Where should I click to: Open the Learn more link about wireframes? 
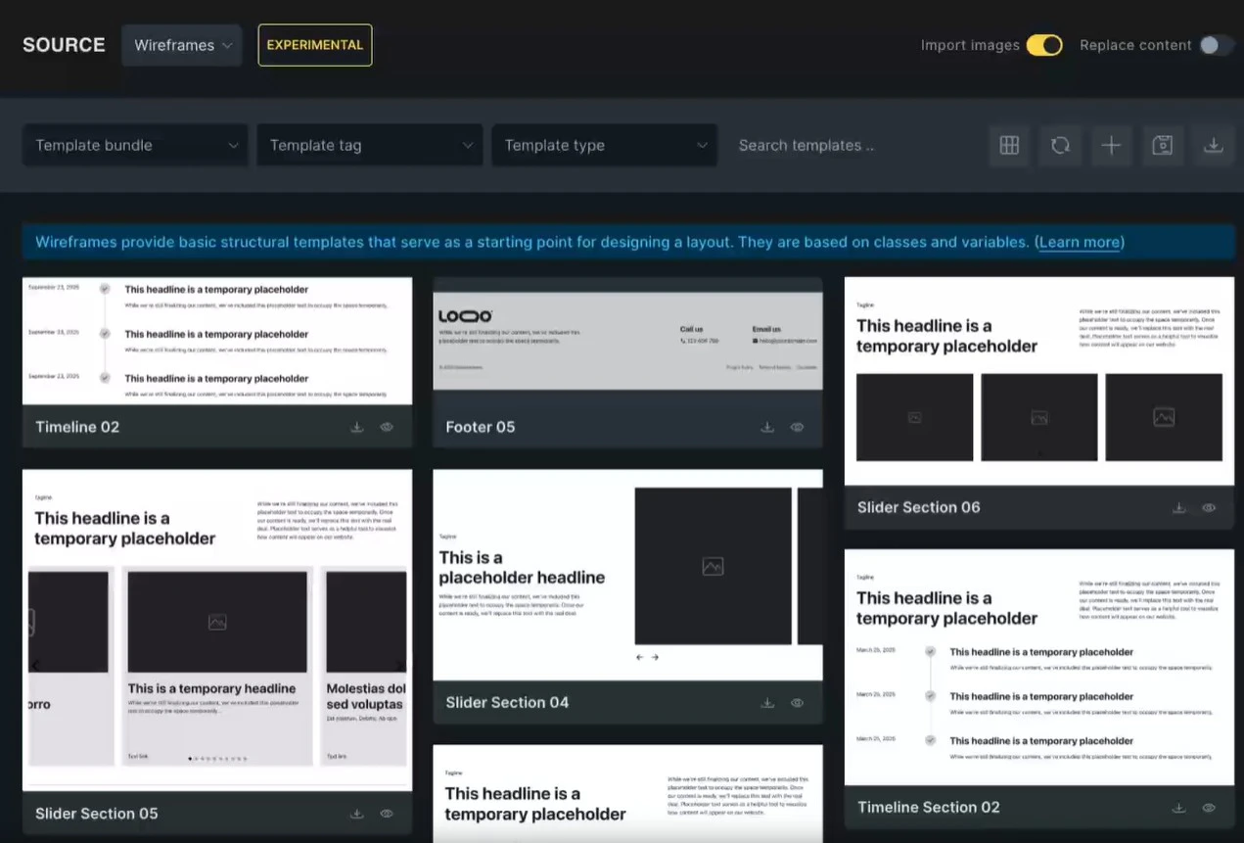click(1079, 242)
